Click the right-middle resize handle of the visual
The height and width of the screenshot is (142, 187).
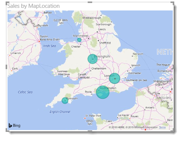[x=174, y=67]
